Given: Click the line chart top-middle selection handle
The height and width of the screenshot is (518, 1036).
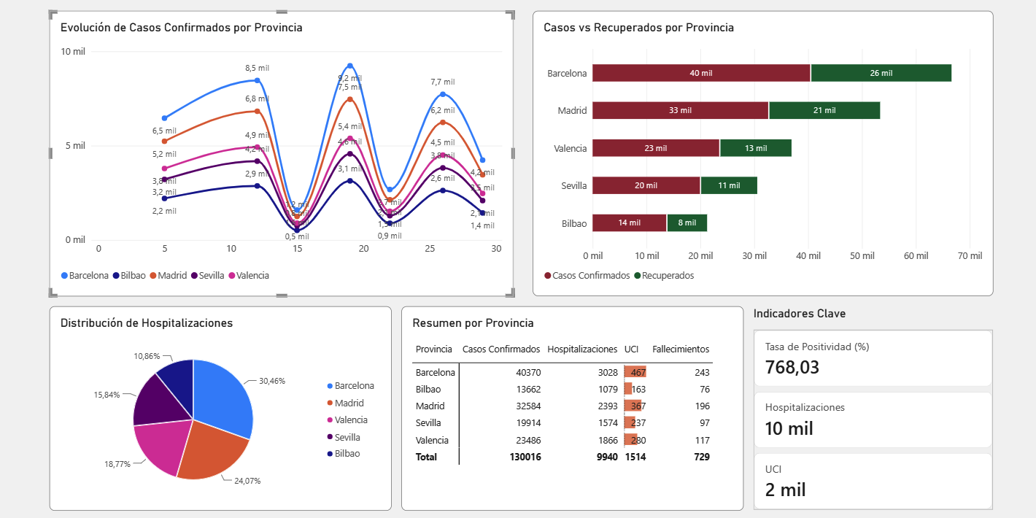Looking at the screenshot, I should pos(282,12).
